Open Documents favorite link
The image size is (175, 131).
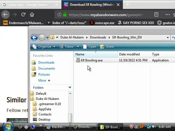point(47,69)
